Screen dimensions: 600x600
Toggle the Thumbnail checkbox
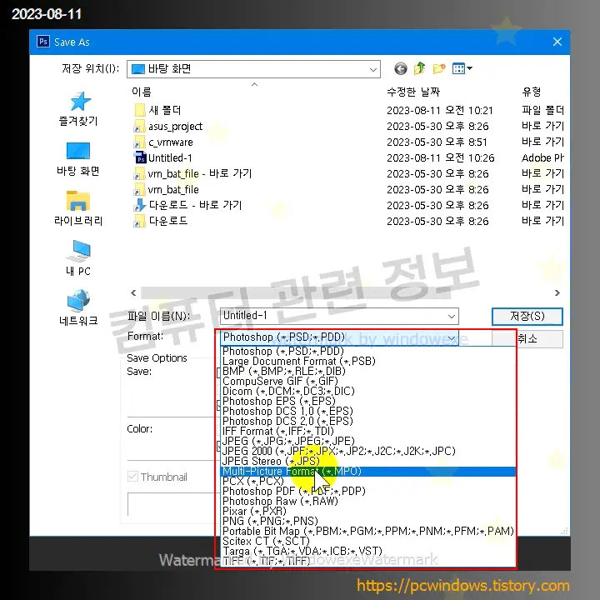coord(132,477)
